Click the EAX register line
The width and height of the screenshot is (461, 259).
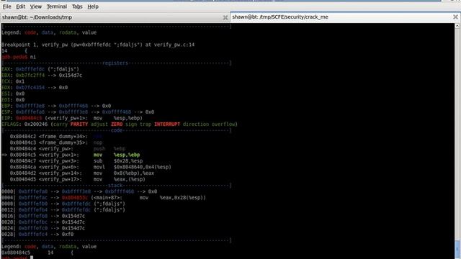tap(40, 69)
